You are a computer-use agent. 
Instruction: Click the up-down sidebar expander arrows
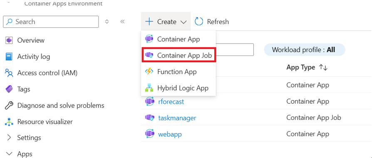coord(107,22)
